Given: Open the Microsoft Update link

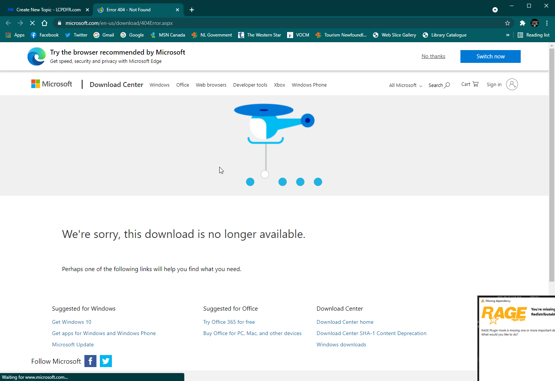Looking at the screenshot, I should point(73,345).
